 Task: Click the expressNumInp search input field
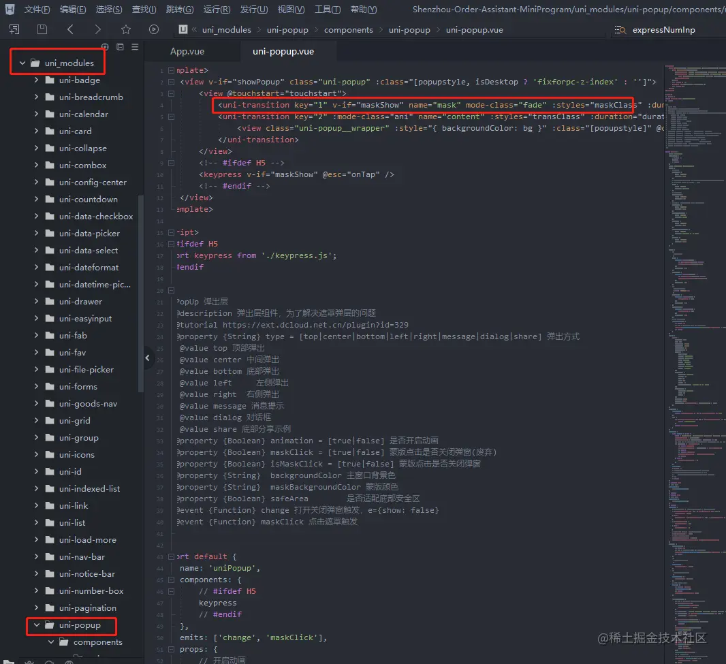[663, 30]
